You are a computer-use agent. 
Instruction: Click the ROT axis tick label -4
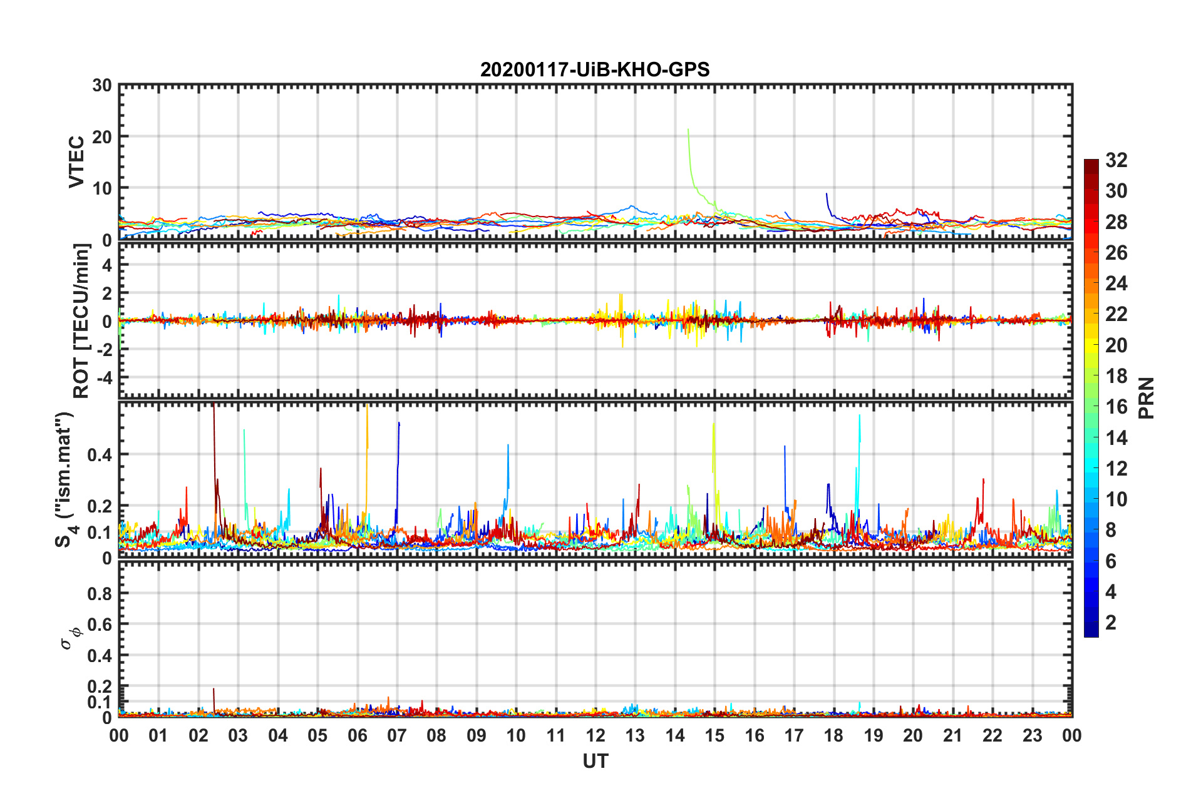point(101,378)
